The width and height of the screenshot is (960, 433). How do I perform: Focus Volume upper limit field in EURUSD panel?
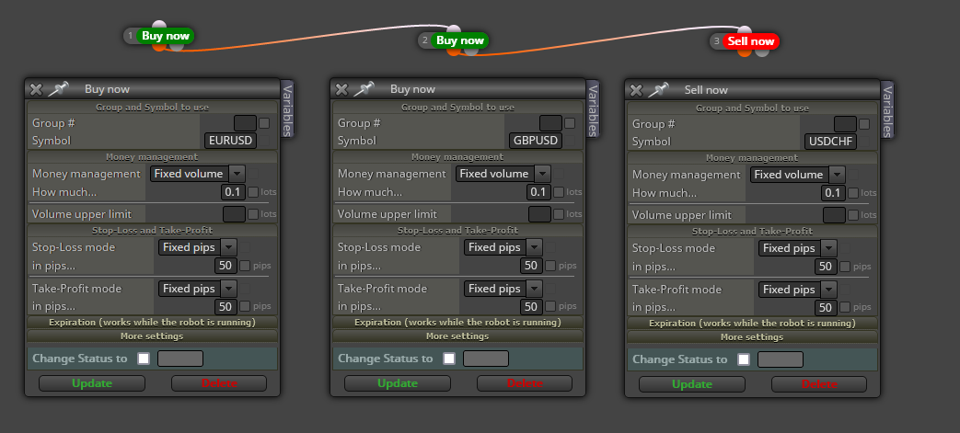pyautogui.click(x=234, y=214)
